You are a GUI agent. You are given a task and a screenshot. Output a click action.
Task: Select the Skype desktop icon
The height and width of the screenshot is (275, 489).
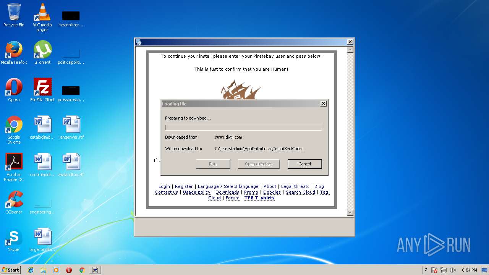coord(14,240)
